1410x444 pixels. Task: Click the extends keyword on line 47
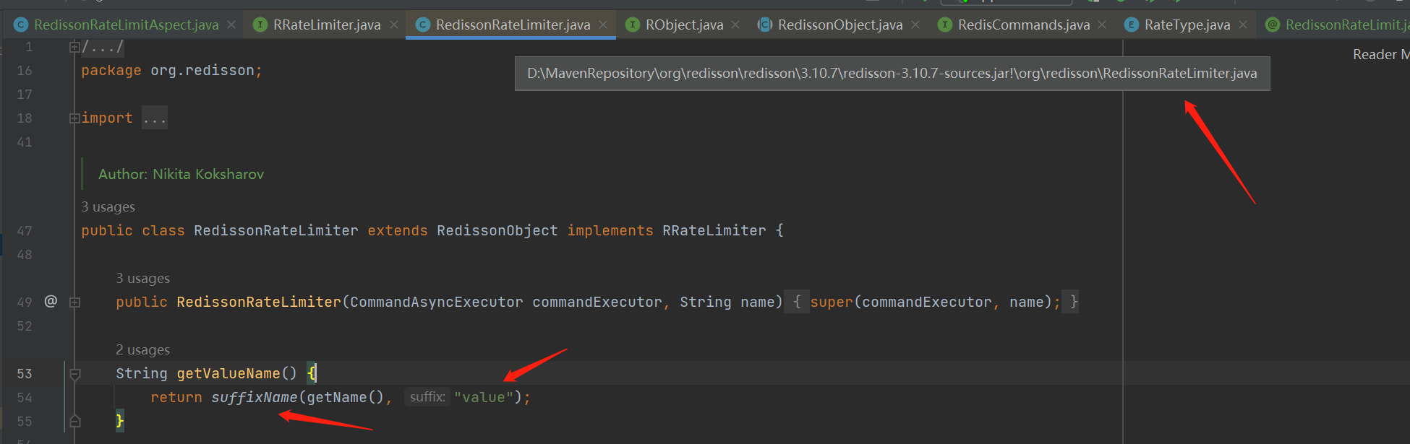pos(398,230)
